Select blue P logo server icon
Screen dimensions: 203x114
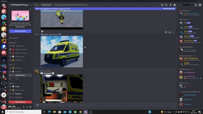[4, 47]
